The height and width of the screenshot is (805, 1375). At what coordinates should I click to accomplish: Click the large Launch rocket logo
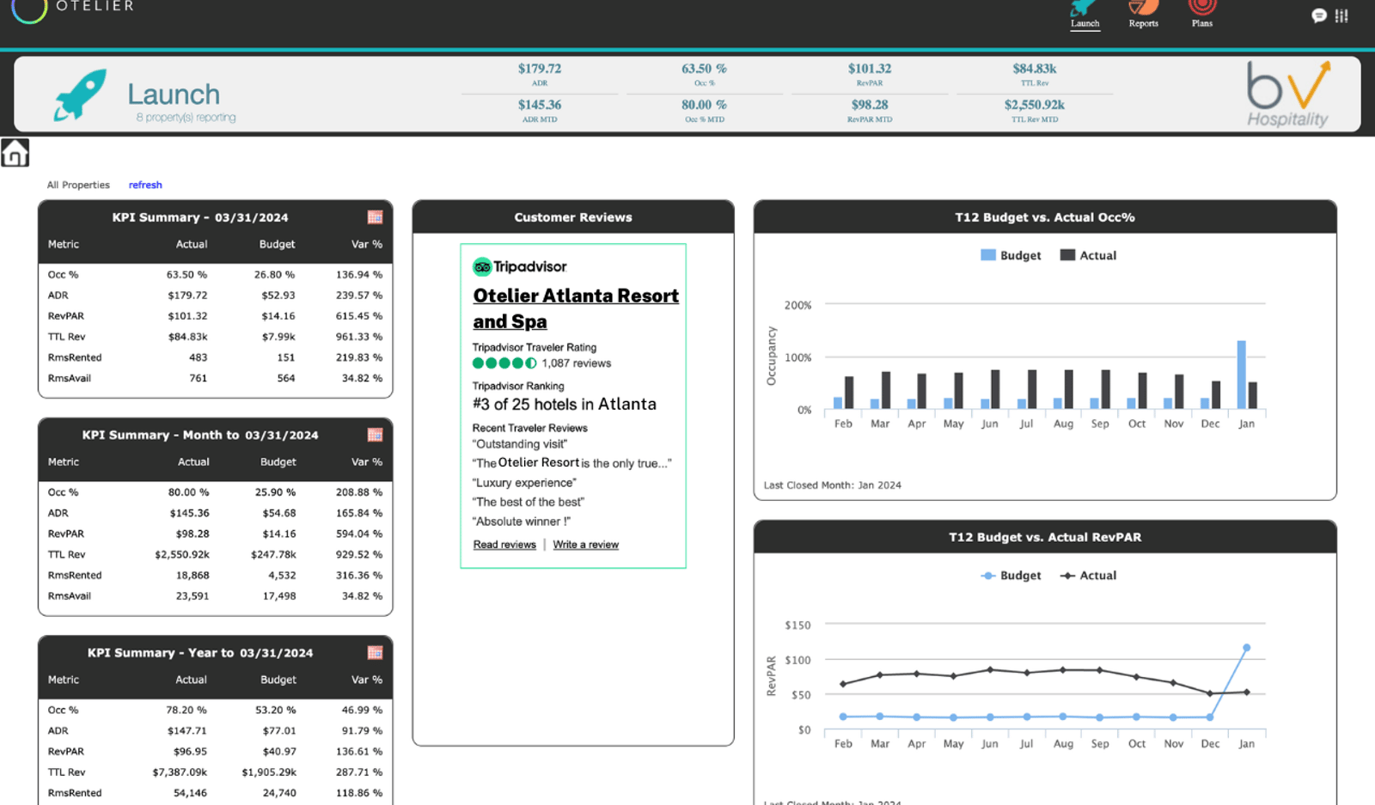coord(81,95)
